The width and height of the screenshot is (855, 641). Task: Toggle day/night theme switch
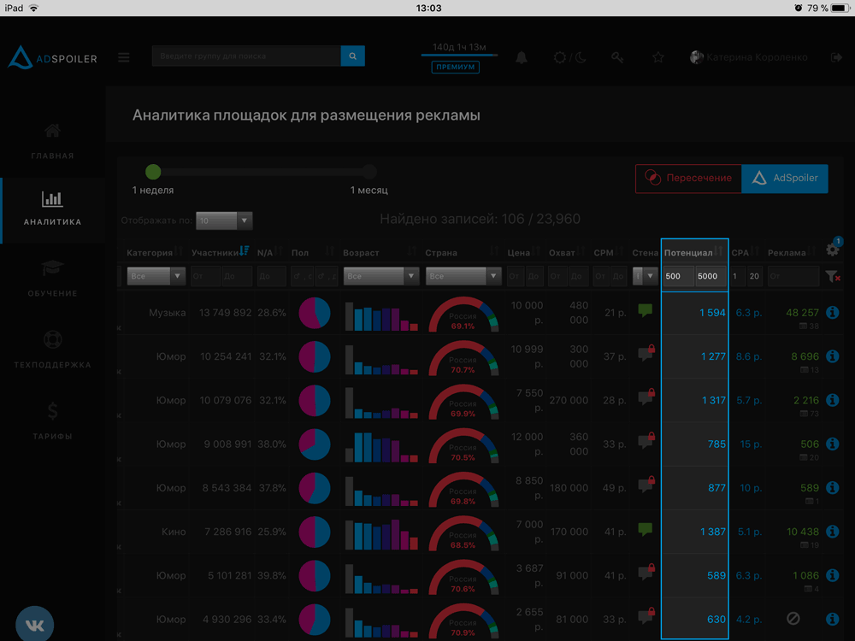point(569,57)
